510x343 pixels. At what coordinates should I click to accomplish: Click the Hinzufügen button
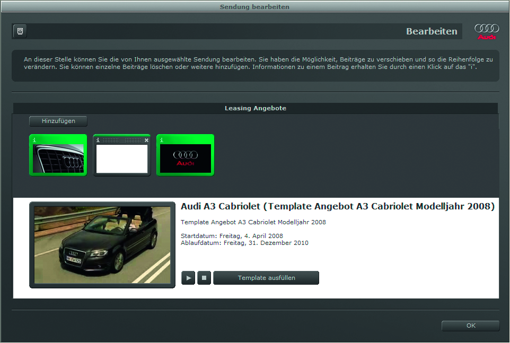click(58, 121)
